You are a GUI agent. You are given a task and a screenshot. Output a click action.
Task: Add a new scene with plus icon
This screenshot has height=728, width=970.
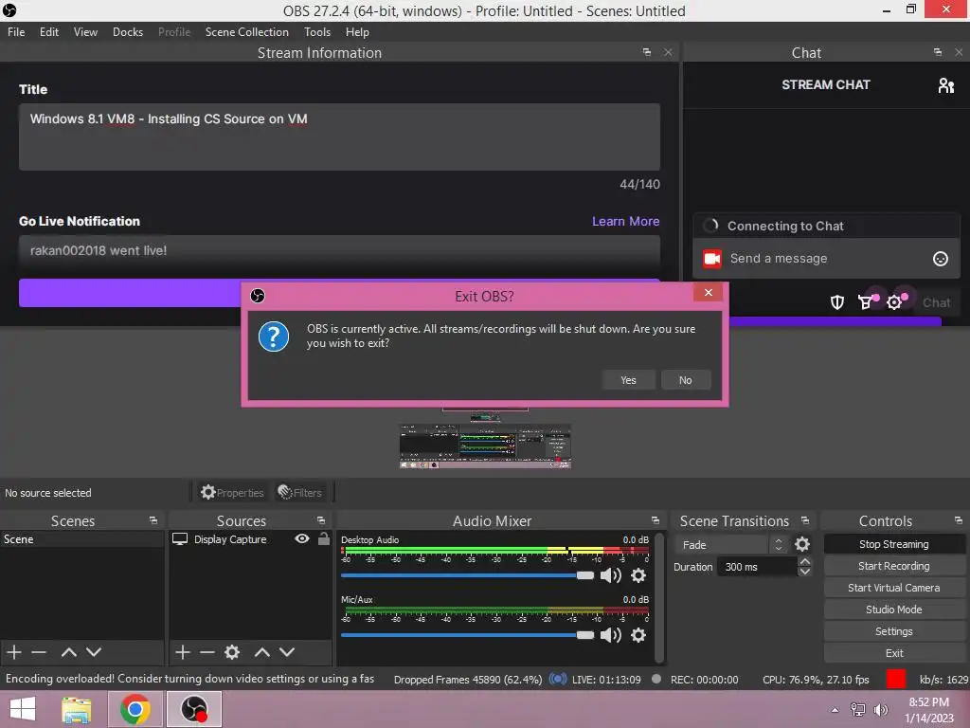click(14, 652)
